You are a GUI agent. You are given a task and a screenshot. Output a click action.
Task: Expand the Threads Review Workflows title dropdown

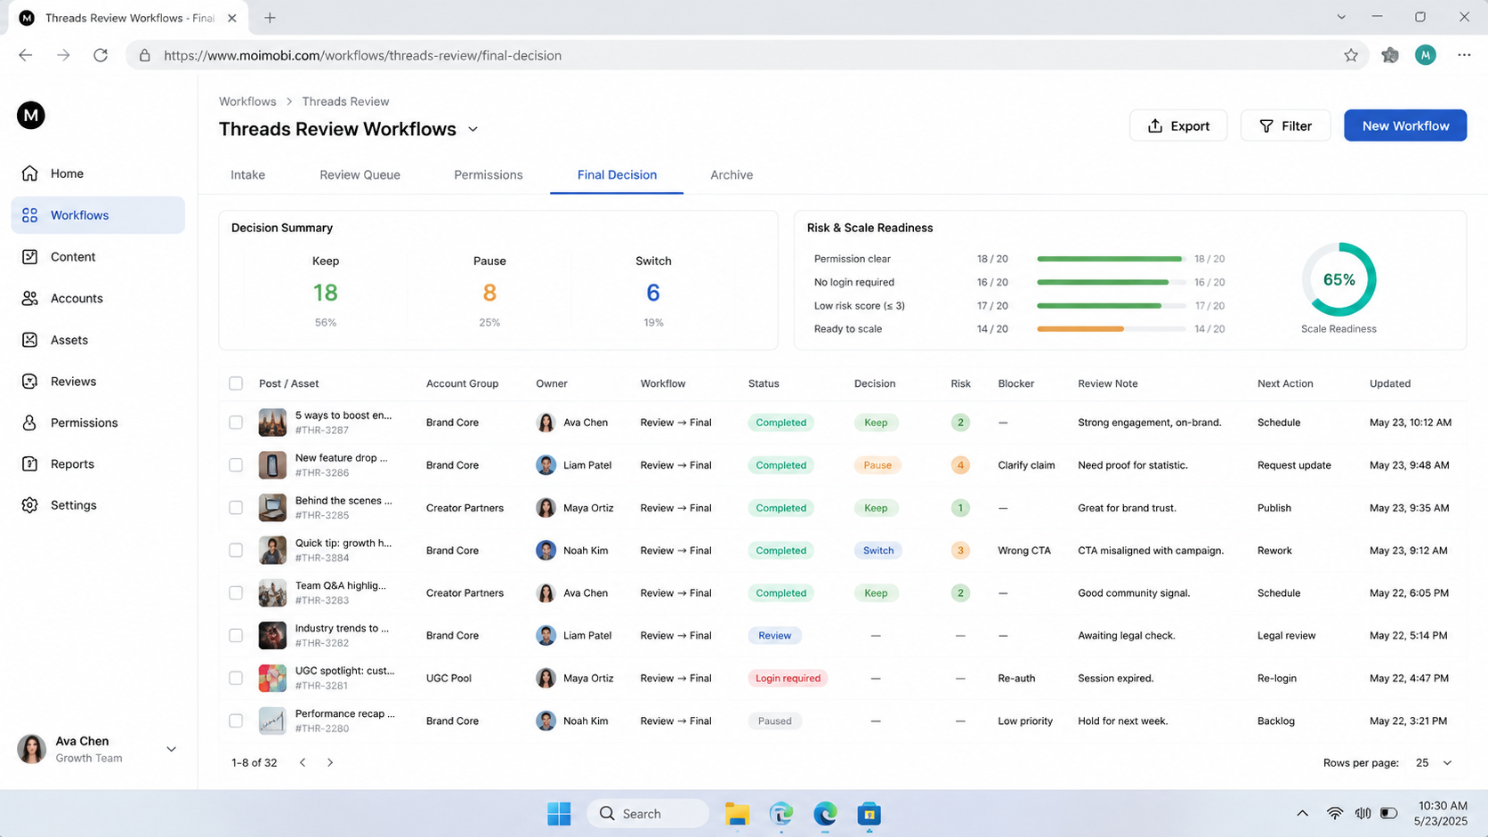pos(473,129)
